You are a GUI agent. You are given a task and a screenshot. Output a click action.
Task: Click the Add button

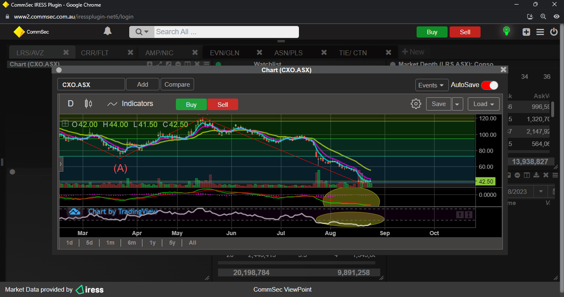(142, 84)
